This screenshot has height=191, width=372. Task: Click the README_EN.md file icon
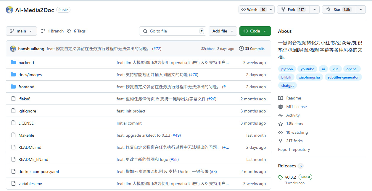pos(13,159)
